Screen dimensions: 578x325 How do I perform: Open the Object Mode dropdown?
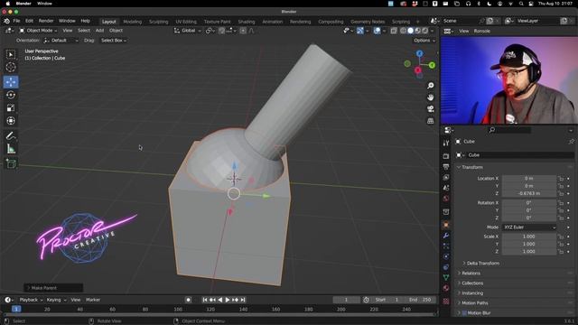(38, 31)
